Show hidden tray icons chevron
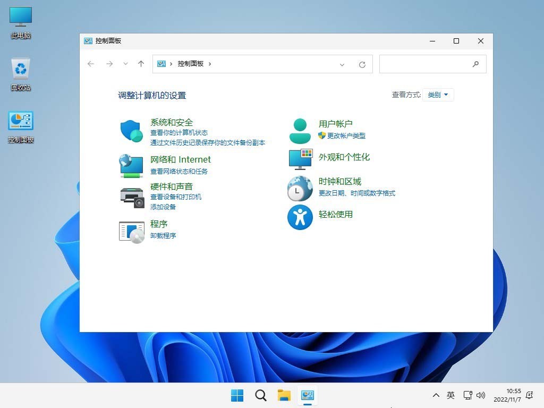Screen dimensions: 544x408 point(436,395)
